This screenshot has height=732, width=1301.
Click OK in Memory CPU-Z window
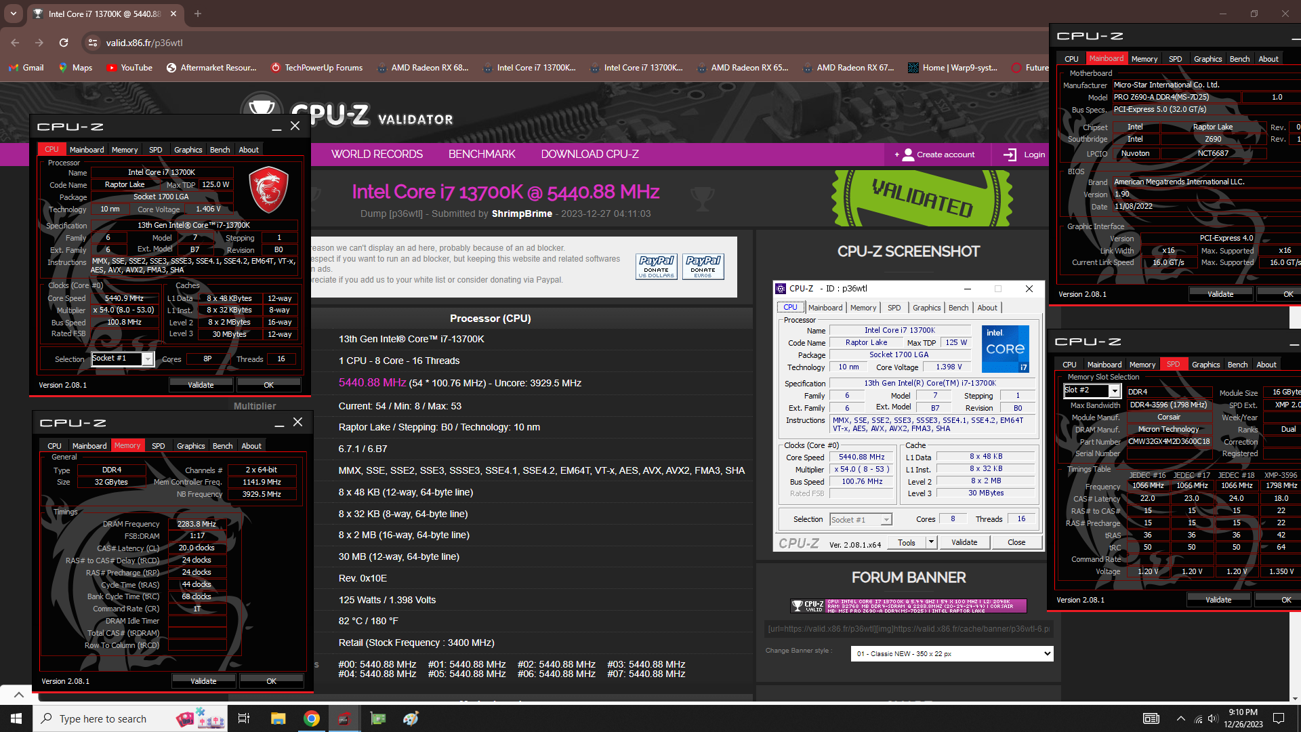(x=271, y=680)
